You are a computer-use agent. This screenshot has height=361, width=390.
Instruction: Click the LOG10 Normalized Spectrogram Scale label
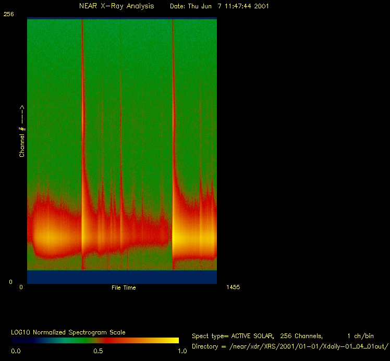[68, 332]
